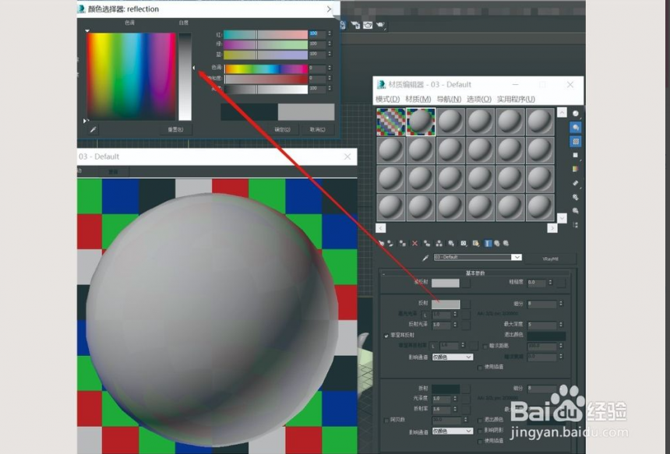Click the Make Material Copy icon
This screenshot has height=454, width=670.
tap(426, 244)
